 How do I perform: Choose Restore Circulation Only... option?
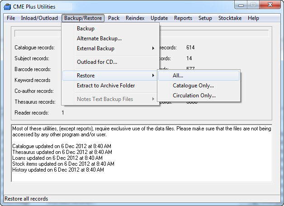coord(194,96)
